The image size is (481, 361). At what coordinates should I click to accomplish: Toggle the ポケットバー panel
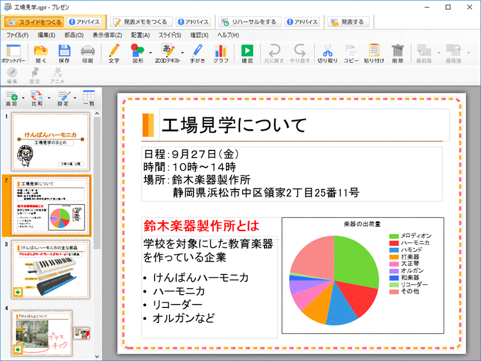click(13, 53)
